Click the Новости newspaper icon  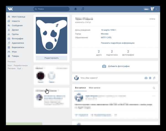point(9,21)
